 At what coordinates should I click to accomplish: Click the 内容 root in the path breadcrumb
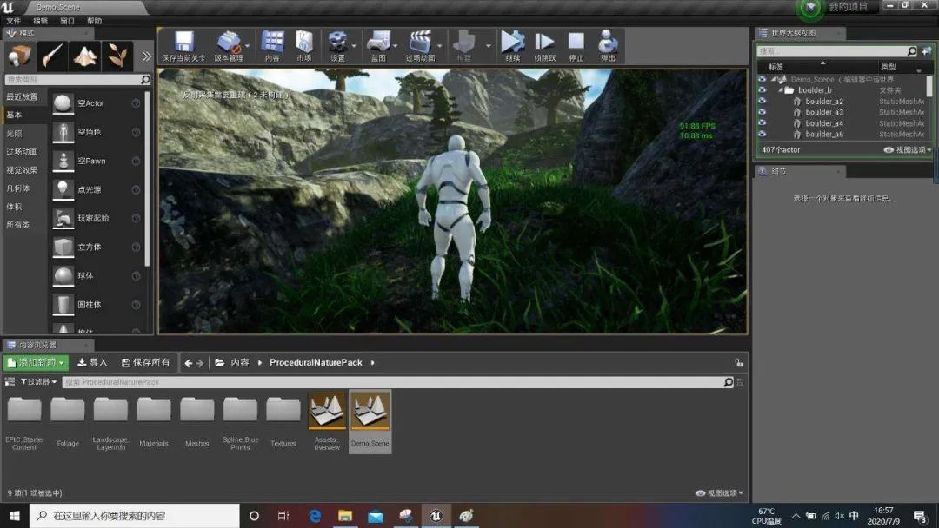pos(240,362)
